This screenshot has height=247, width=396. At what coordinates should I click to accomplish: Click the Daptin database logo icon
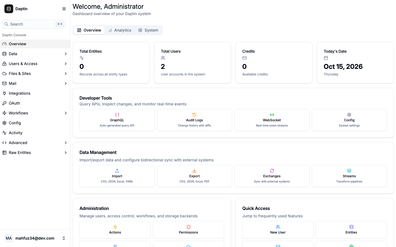[x=9, y=9]
